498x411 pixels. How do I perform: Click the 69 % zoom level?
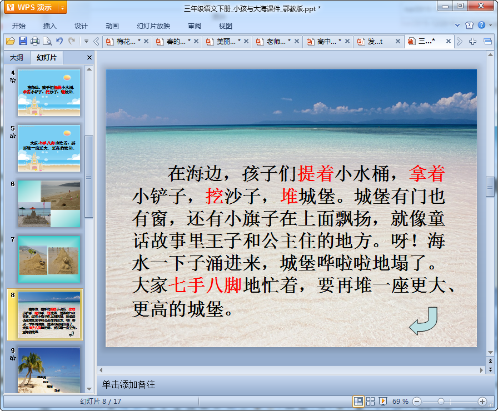(x=400, y=402)
